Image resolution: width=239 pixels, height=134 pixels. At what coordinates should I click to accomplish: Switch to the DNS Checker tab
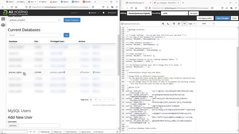76,2
